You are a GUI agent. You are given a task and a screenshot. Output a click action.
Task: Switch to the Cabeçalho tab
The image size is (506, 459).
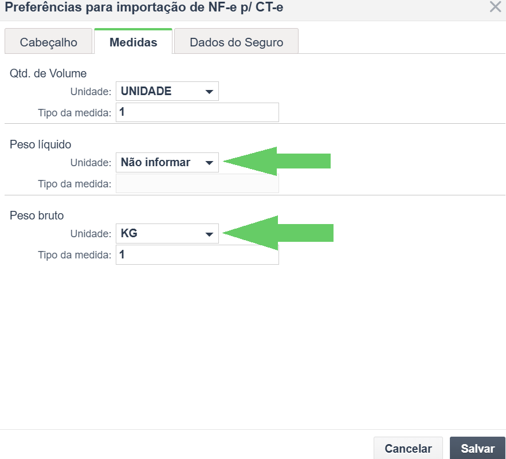coord(48,41)
